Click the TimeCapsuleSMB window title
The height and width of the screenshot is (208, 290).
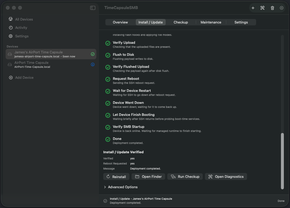point(121,8)
